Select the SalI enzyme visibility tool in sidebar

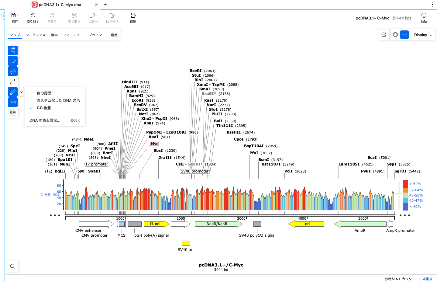[x=12, y=50]
